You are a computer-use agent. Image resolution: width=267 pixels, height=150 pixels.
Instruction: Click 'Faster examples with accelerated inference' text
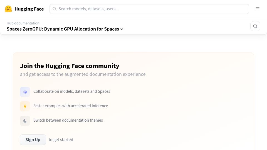point(71,106)
